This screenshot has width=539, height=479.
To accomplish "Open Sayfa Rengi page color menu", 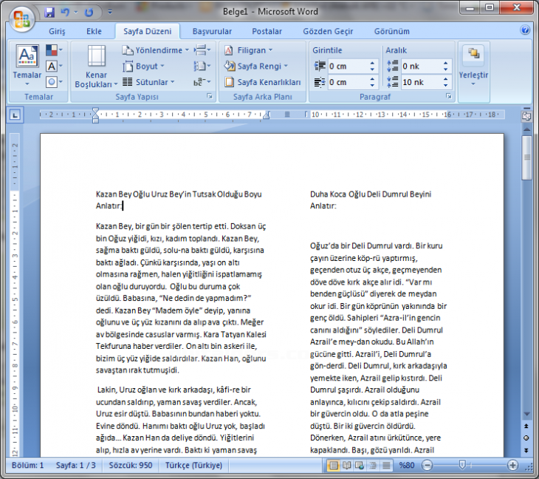I will (256, 66).
